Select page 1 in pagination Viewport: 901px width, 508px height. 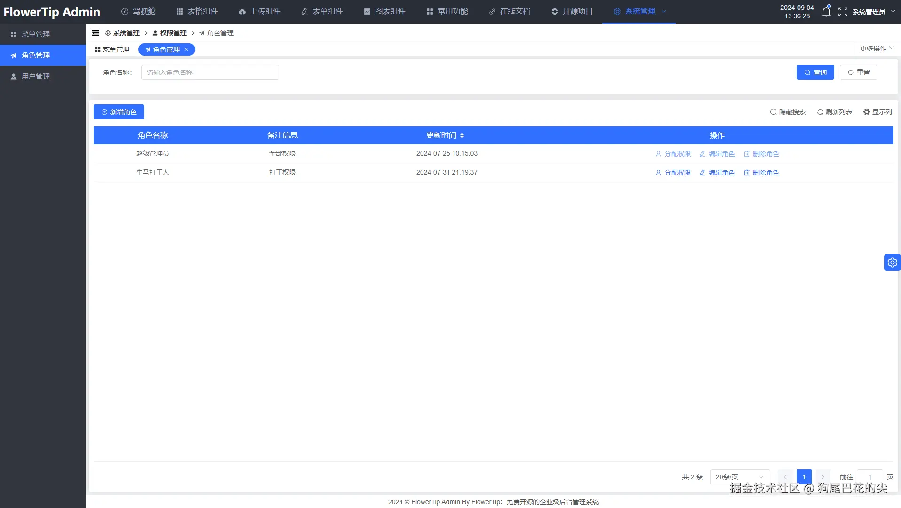(804, 477)
